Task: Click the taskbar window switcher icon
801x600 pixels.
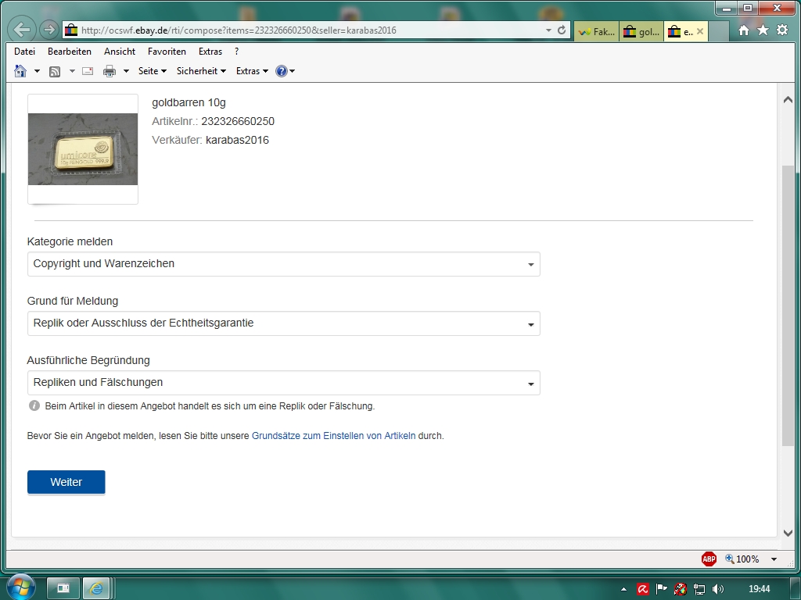Action: [x=63, y=588]
